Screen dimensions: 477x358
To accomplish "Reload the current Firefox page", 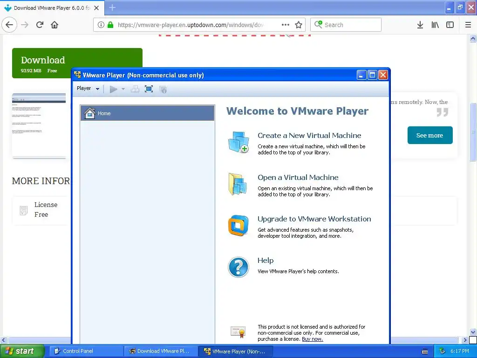I will (40, 25).
